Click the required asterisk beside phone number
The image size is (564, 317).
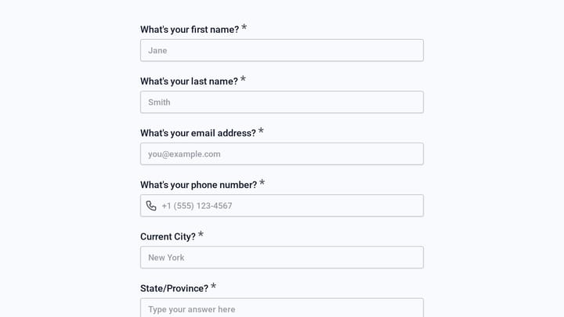(262, 182)
